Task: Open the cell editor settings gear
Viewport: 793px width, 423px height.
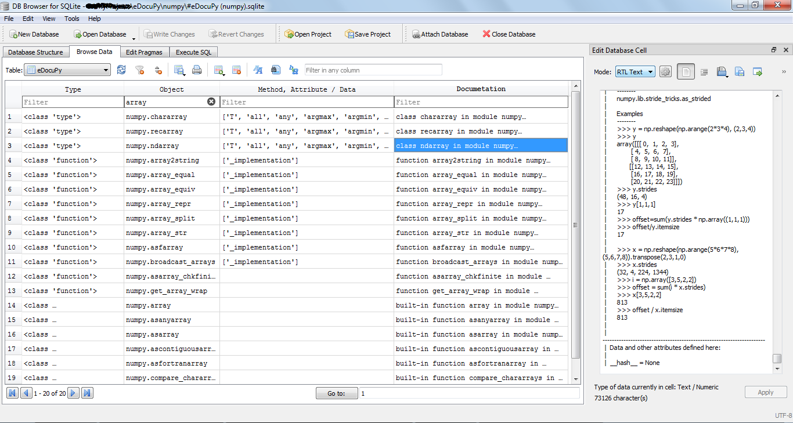Action: click(x=665, y=71)
